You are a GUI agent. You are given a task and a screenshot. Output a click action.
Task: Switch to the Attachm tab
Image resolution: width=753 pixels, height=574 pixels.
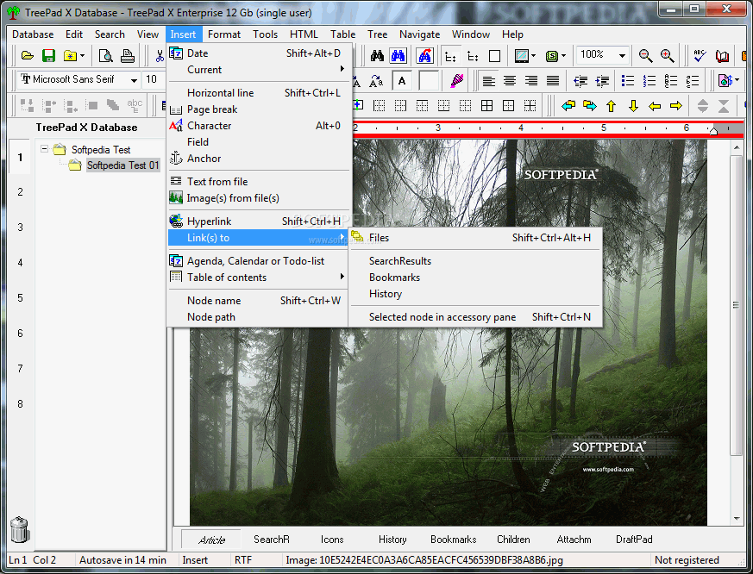(574, 540)
